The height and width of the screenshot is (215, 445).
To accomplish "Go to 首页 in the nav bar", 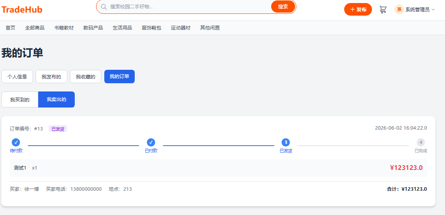I will click(x=10, y=28).
